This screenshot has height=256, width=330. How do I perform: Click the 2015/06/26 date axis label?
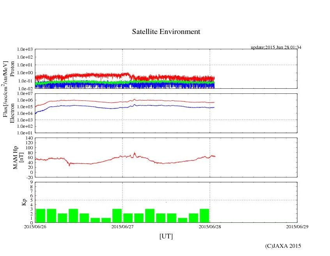click(x=35, y=226)
